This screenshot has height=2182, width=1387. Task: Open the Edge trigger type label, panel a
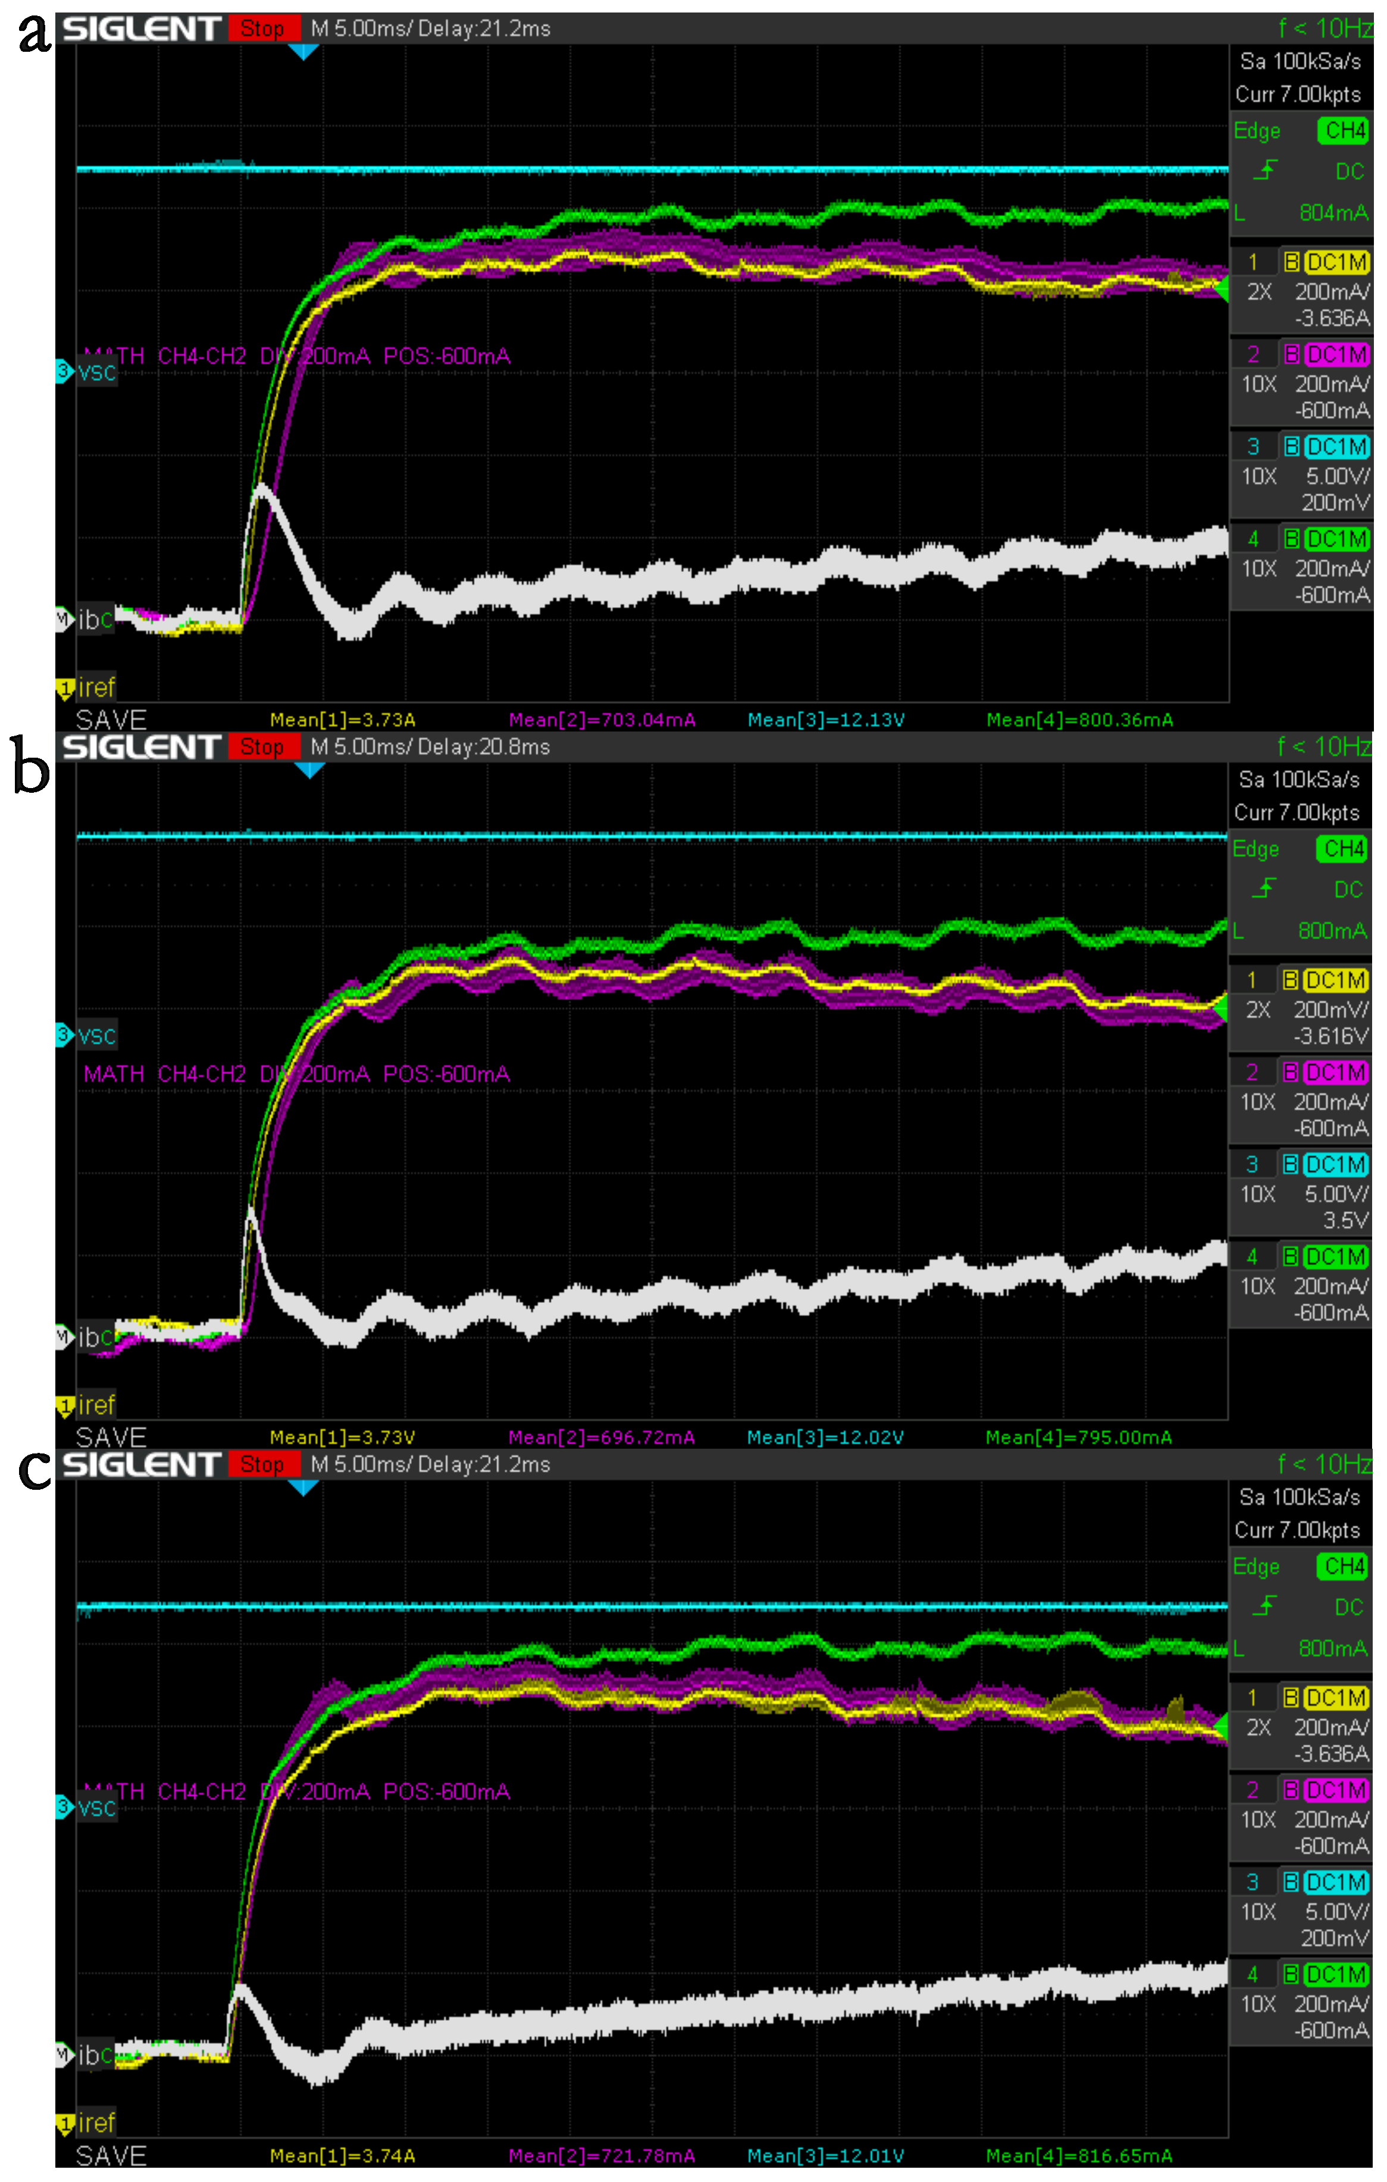(1257, 132)
